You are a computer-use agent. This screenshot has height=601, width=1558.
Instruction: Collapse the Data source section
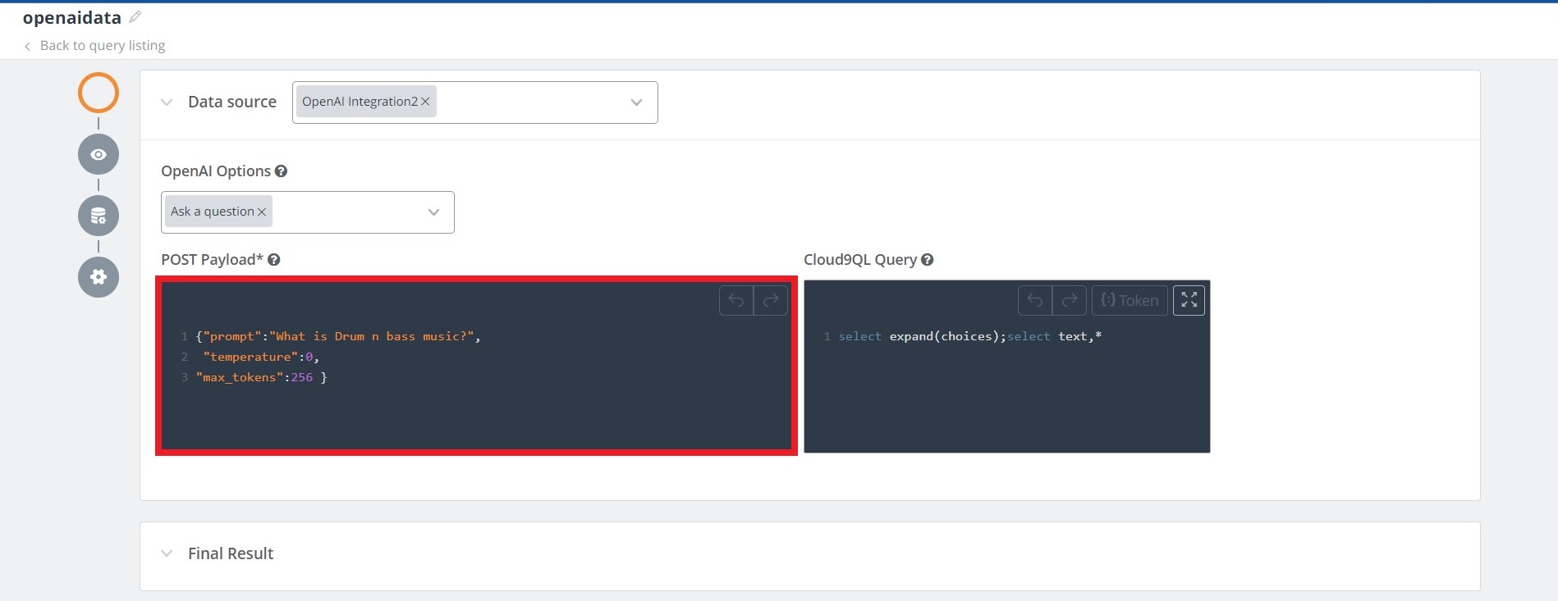[167, 102]
